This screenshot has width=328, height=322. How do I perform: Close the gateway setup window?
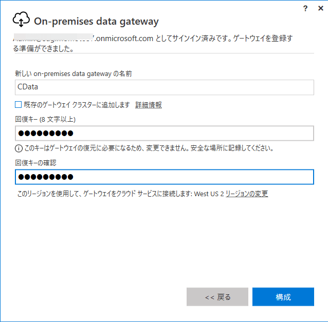coord(320,9)
